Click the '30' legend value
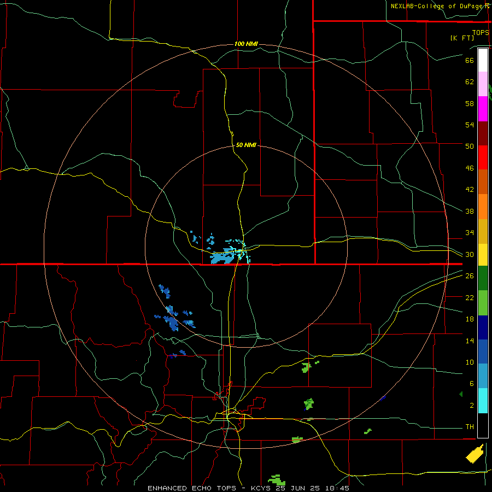Screen dimensions: 492x492 click(470, 254)
